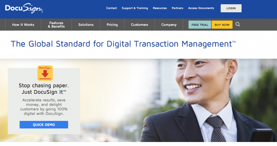
Task: Open the search magnifier icon
Action: click(238, 24)
